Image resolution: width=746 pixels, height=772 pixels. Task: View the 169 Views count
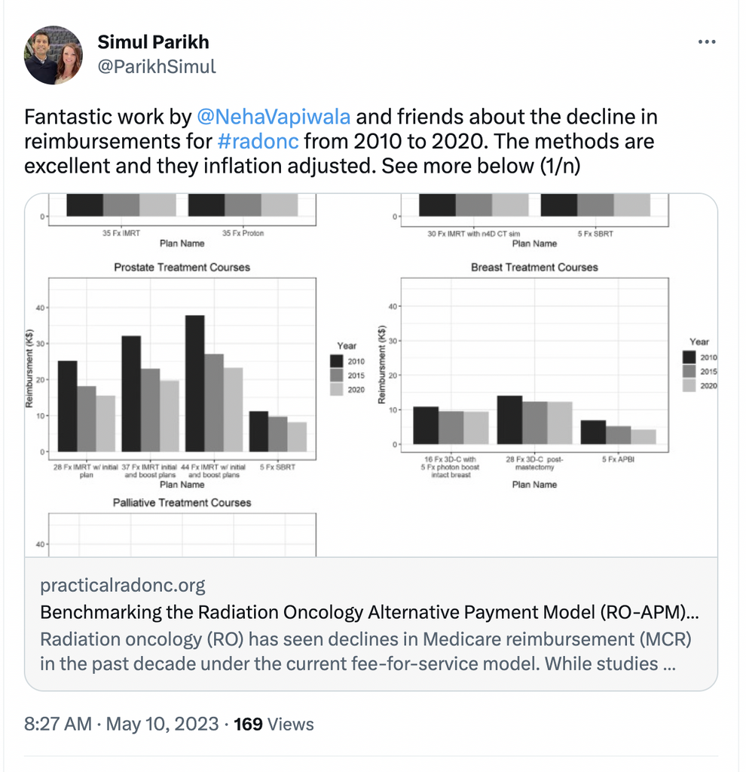(x=274, y=725)
